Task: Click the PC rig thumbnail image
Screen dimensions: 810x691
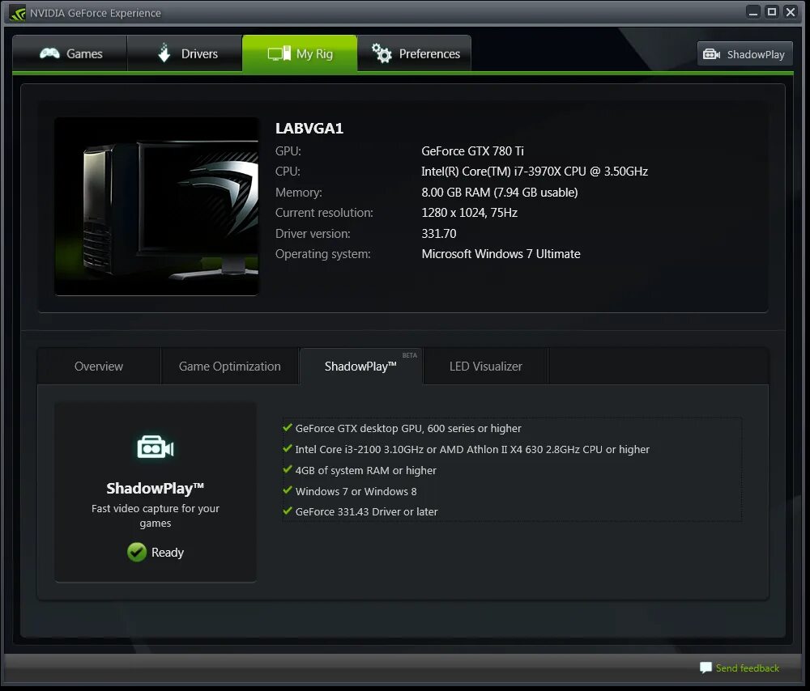Action: pos(157,206)
